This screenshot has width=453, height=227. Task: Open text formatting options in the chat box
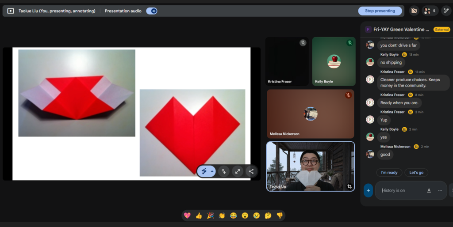(x=429, y=190)
